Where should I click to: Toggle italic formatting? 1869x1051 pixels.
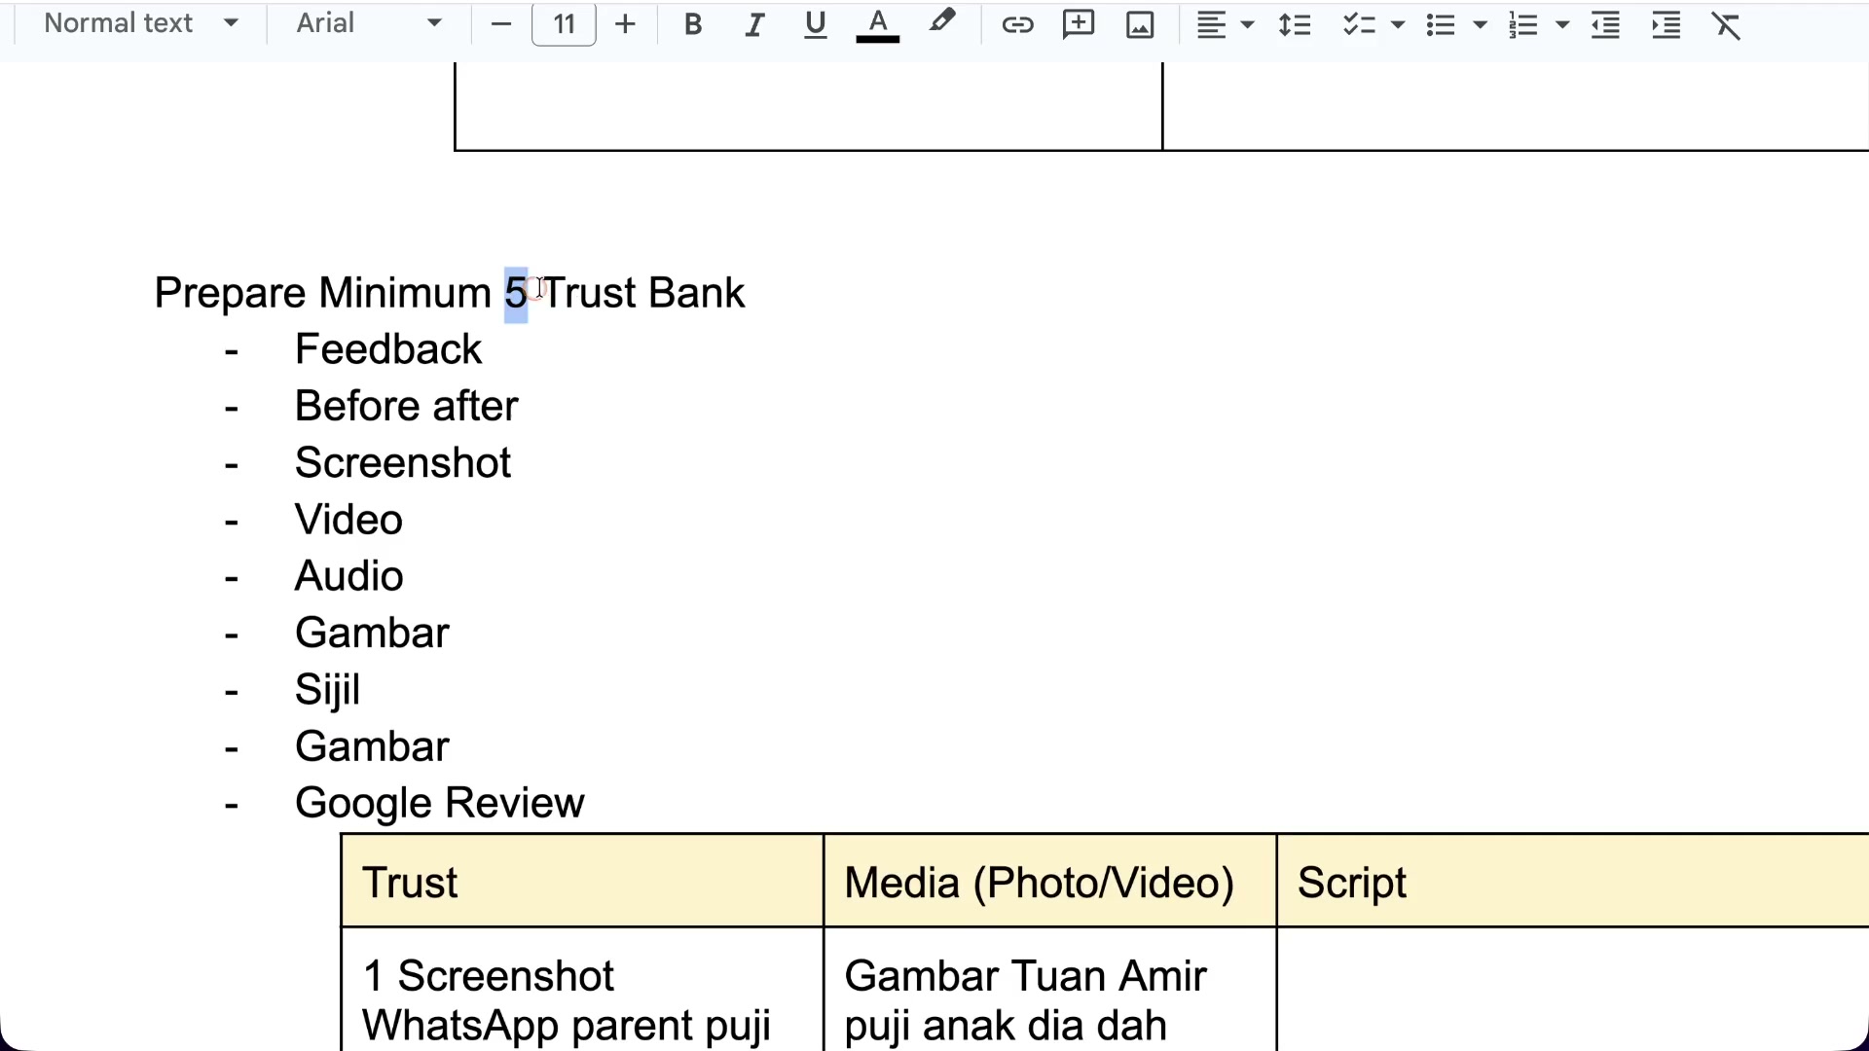tap(754, 24)
